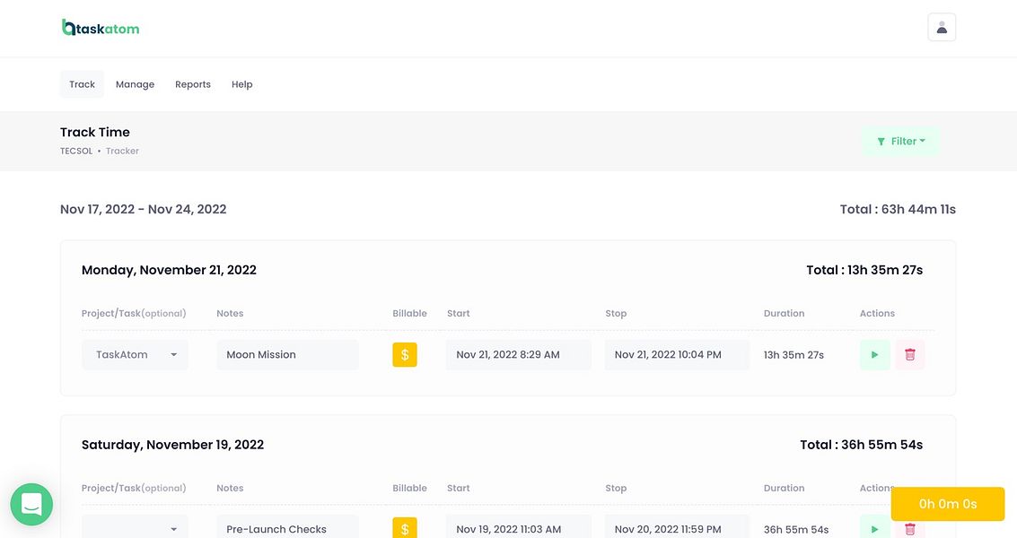Edit the Moon Mission notes field
This screenshot has height=538, width=1017.
point(287,354)
